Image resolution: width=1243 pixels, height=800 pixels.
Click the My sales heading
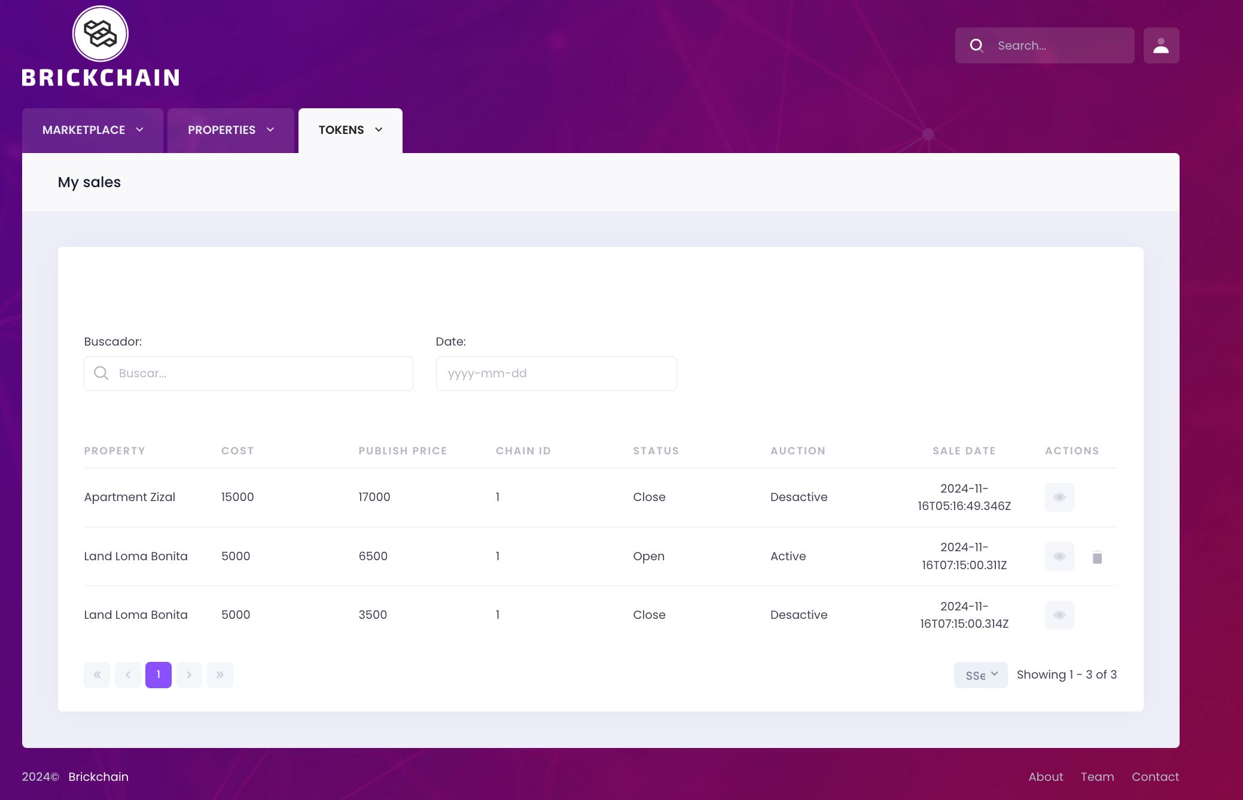[x=89, y=182]
